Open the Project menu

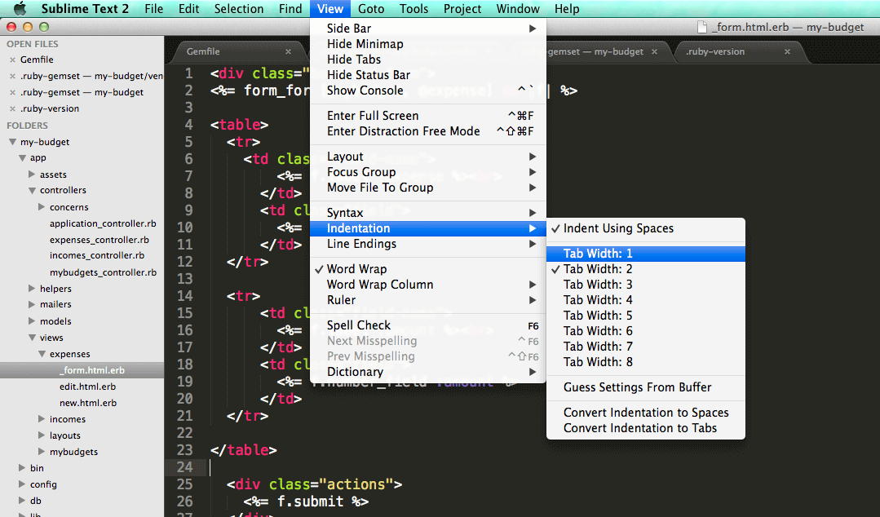(x=462, y=9)
